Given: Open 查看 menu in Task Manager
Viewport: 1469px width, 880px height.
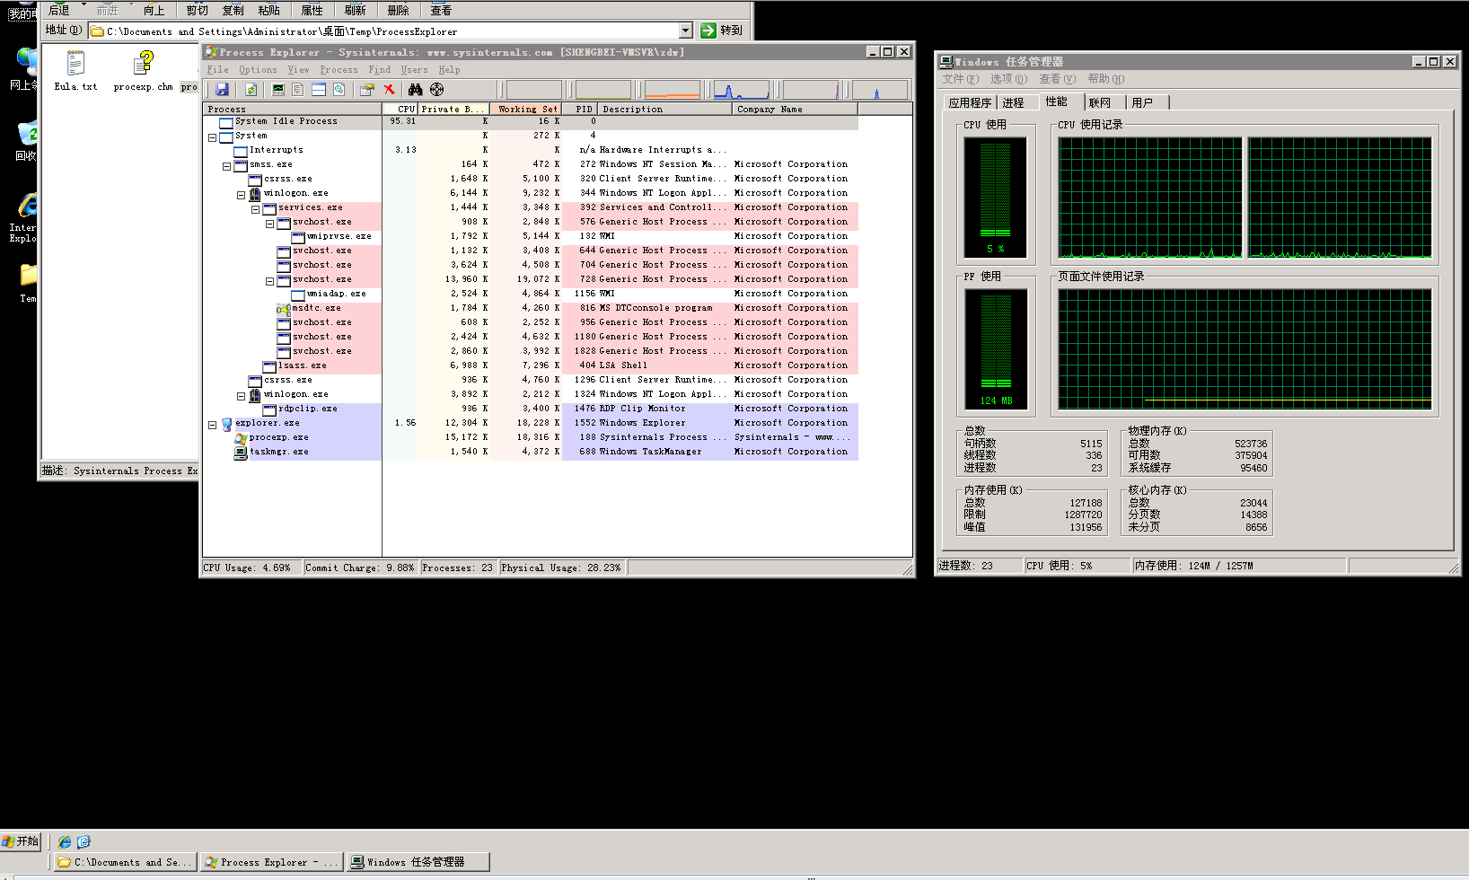Looking at the screenshot, I should [x=1057, y=79].
